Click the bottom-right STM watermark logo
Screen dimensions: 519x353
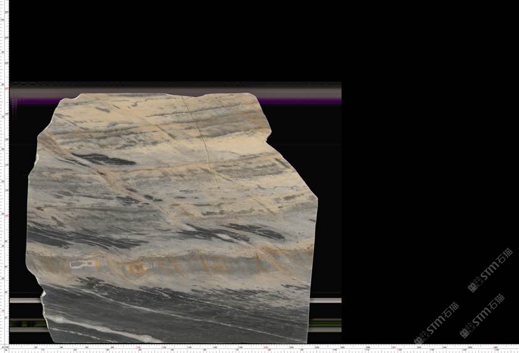pyautogui.click(x=481, y=316)
